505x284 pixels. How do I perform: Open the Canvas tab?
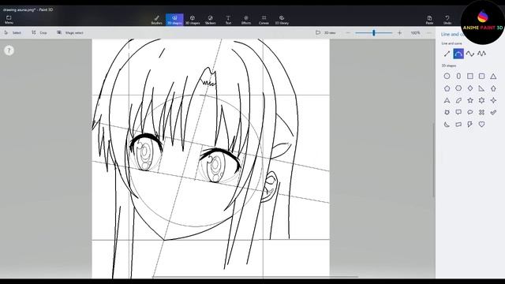(x=264, y=20)
